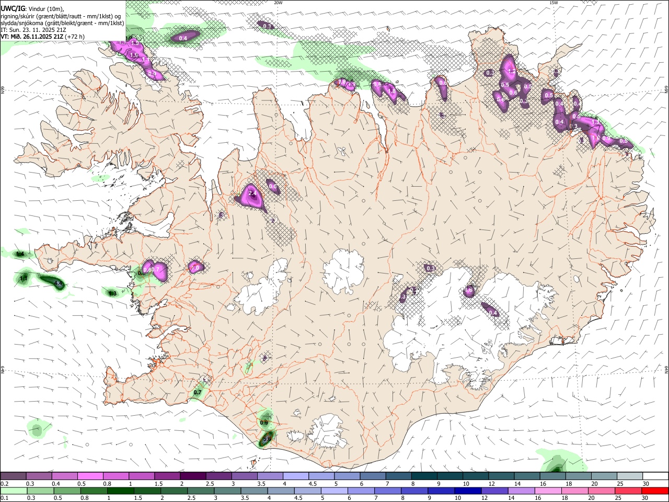Screen dimensions: 669x502
Task: Select the bottom-row green swatch between 0.5 and 0.8
Action: click(67, 490)
